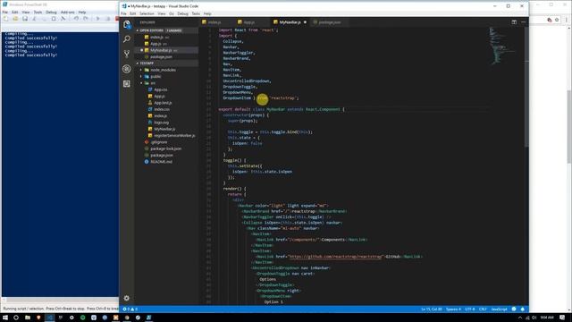Collapse the TESTAPP folder section
This screenshot has width=572, height=322.
tap(167, 64)
